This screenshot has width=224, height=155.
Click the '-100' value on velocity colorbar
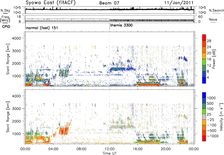pyautogui.click(x=212, y=125)
